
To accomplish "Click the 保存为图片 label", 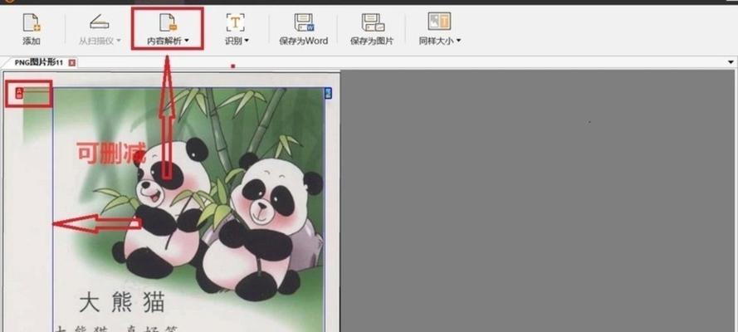I will click(372, 41).
